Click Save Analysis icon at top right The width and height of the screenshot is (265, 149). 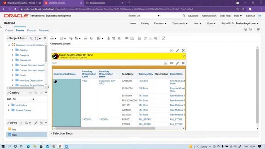pos(246,29)
